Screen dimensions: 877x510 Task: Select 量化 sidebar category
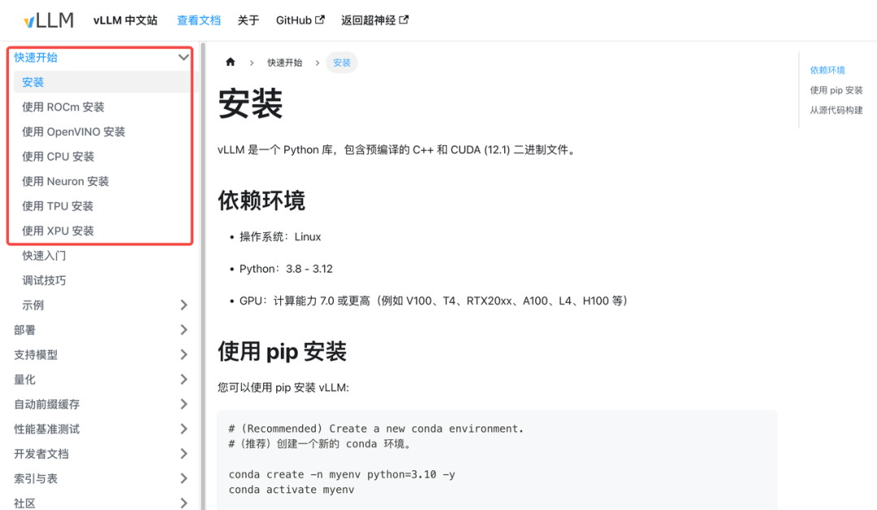coord(24,379)
